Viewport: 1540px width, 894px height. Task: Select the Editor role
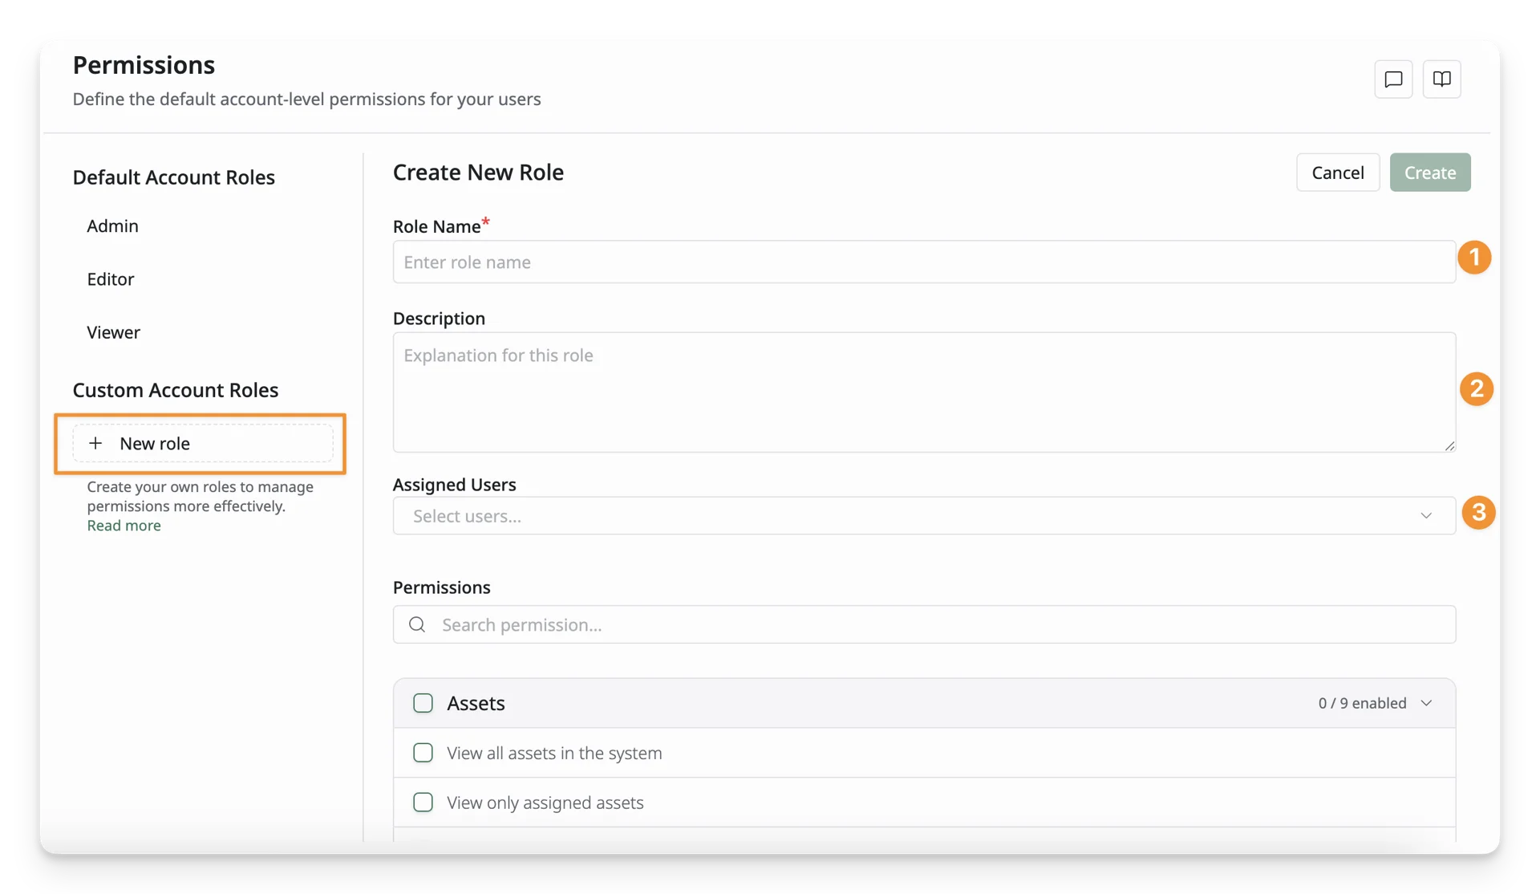(x=111, y=278)
